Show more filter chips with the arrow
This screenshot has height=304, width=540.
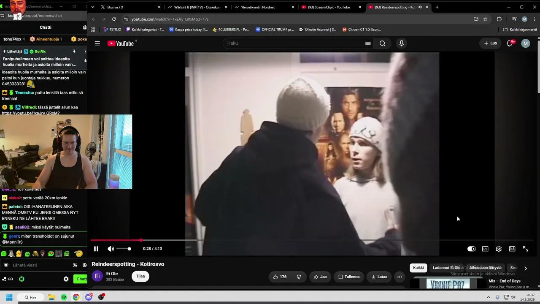pos(526,268)
